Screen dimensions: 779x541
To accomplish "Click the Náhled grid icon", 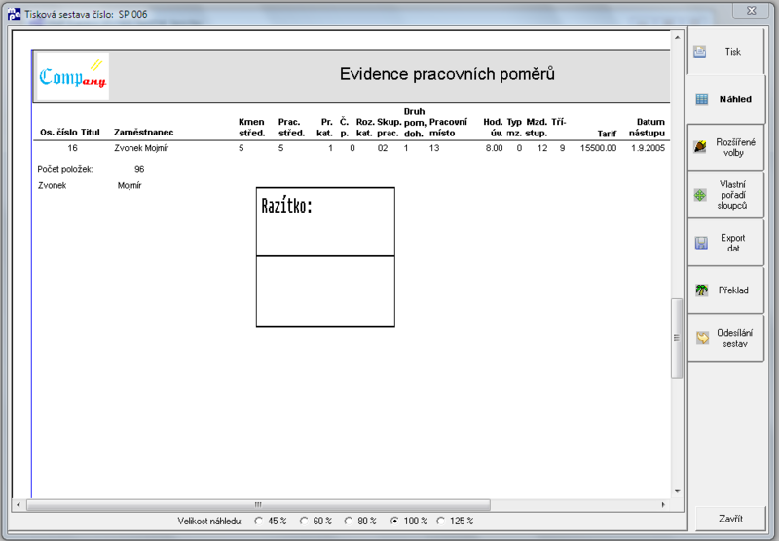I will click(701, 99).
